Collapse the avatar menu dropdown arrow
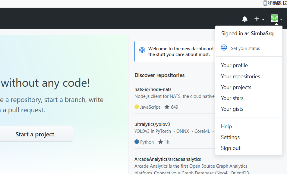Image resolution: width=287 pixels, height=174 pixels. (281, 19)
